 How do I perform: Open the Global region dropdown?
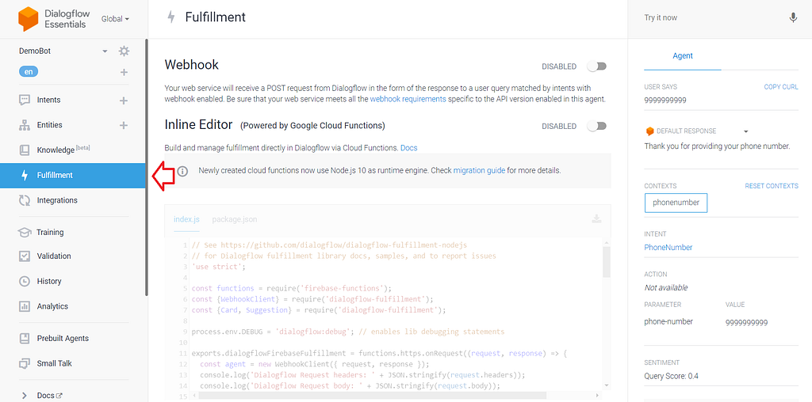[x=115, y=19]
